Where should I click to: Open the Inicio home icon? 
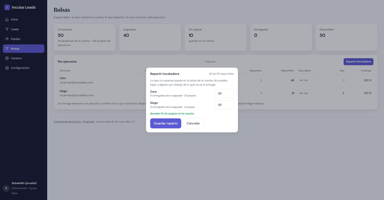click(x=7, y=20)
